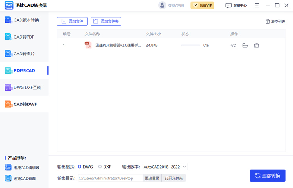
Task: Open the file location folder icon
Action: pos(245,46)
